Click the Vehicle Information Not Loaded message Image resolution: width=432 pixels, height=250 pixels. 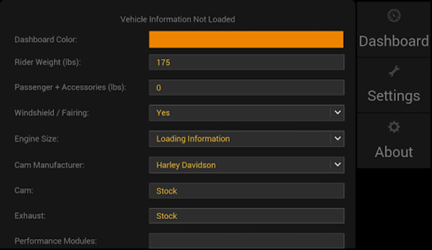pyautogui.click(x=178, y=19)
